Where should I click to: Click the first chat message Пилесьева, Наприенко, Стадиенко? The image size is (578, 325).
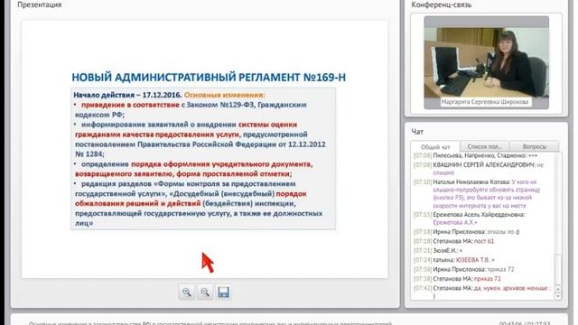[x=476, y=155]
